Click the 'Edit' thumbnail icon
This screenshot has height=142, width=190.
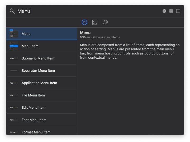pos(14,108)
